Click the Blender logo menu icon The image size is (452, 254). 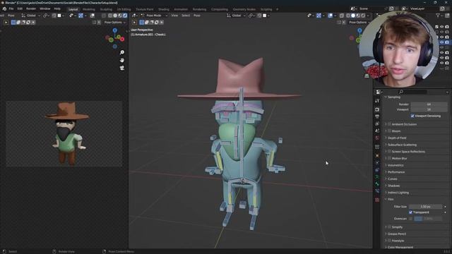pyautogui.click(x=4, y=9)
